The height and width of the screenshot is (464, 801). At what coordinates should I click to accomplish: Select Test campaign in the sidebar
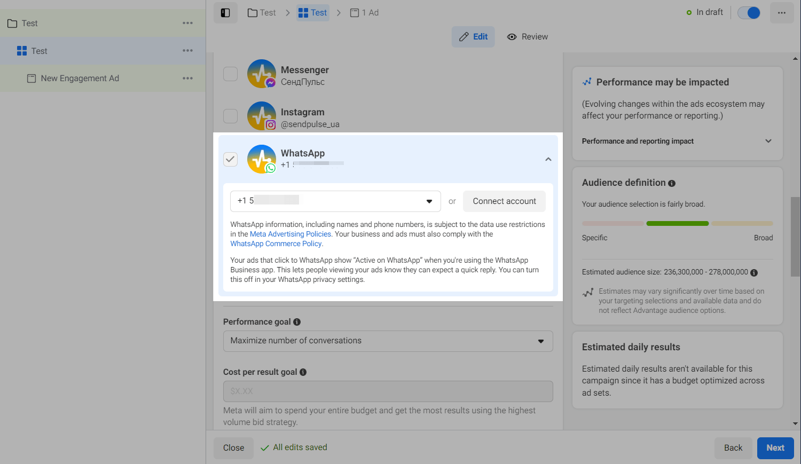click(30, 23)
